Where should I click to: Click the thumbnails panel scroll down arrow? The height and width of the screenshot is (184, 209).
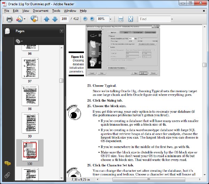tap(61, 178)
